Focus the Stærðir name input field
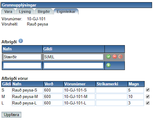Image resolution: width=157 pixels, height=125 pixels. click(22, 57)
